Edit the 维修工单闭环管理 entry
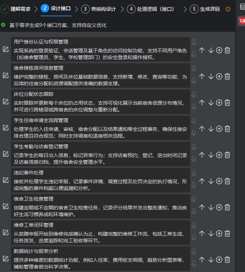The height and width of the screenshot is (272, 245). pos(6,233)
